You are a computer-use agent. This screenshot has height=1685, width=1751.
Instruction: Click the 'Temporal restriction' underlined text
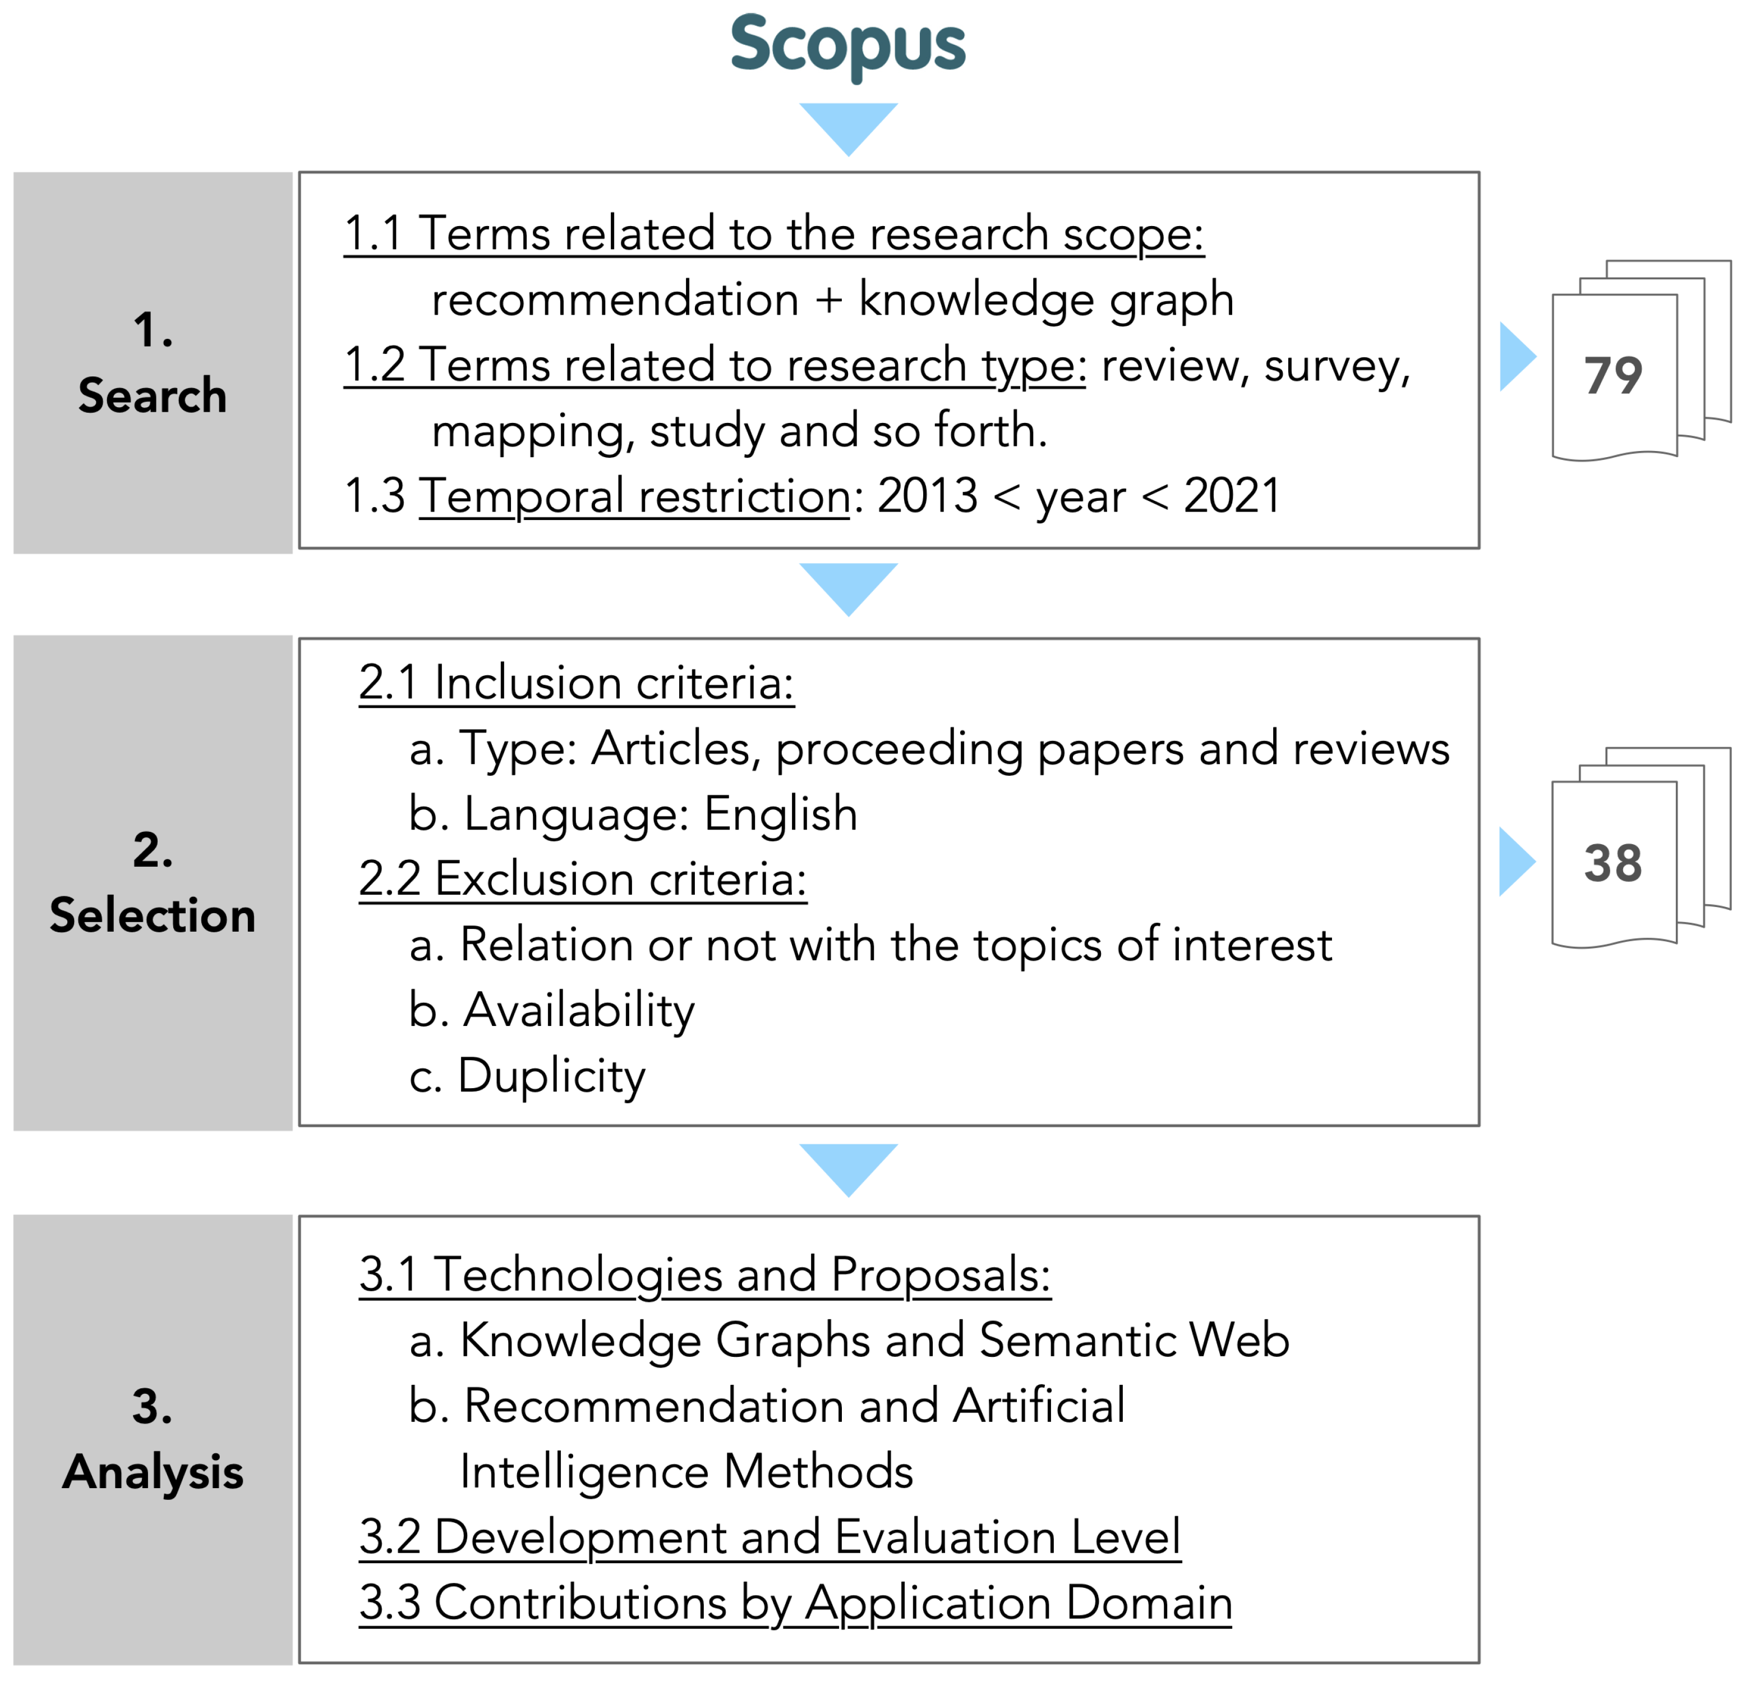(635, 497)
